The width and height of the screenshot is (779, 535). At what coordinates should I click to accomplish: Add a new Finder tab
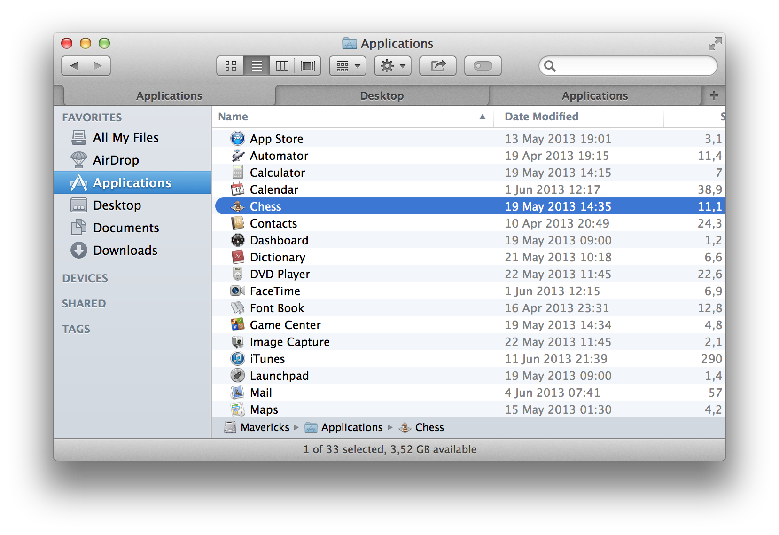coord(714,95)
